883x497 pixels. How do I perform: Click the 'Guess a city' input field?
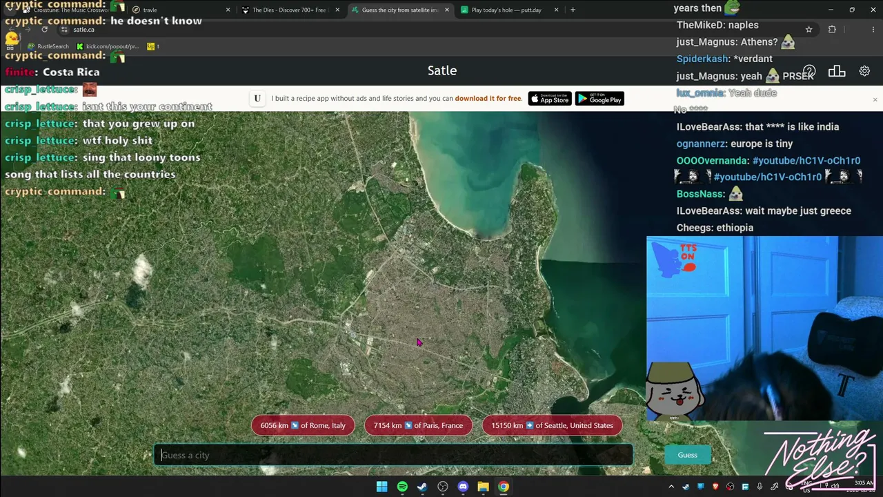393,455
